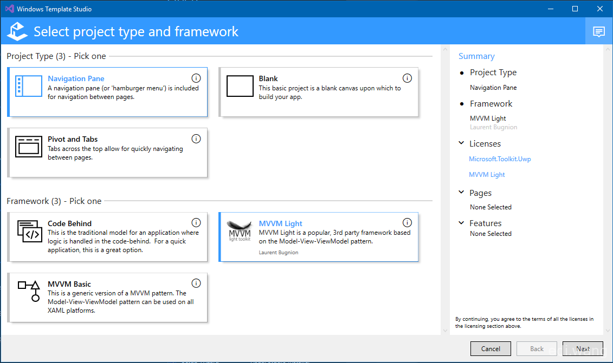Image resolution: width=613 pixels, height=363 pixels.
Task: Click the Navigation Pane layout icon
Action: (x=29, y=86)
